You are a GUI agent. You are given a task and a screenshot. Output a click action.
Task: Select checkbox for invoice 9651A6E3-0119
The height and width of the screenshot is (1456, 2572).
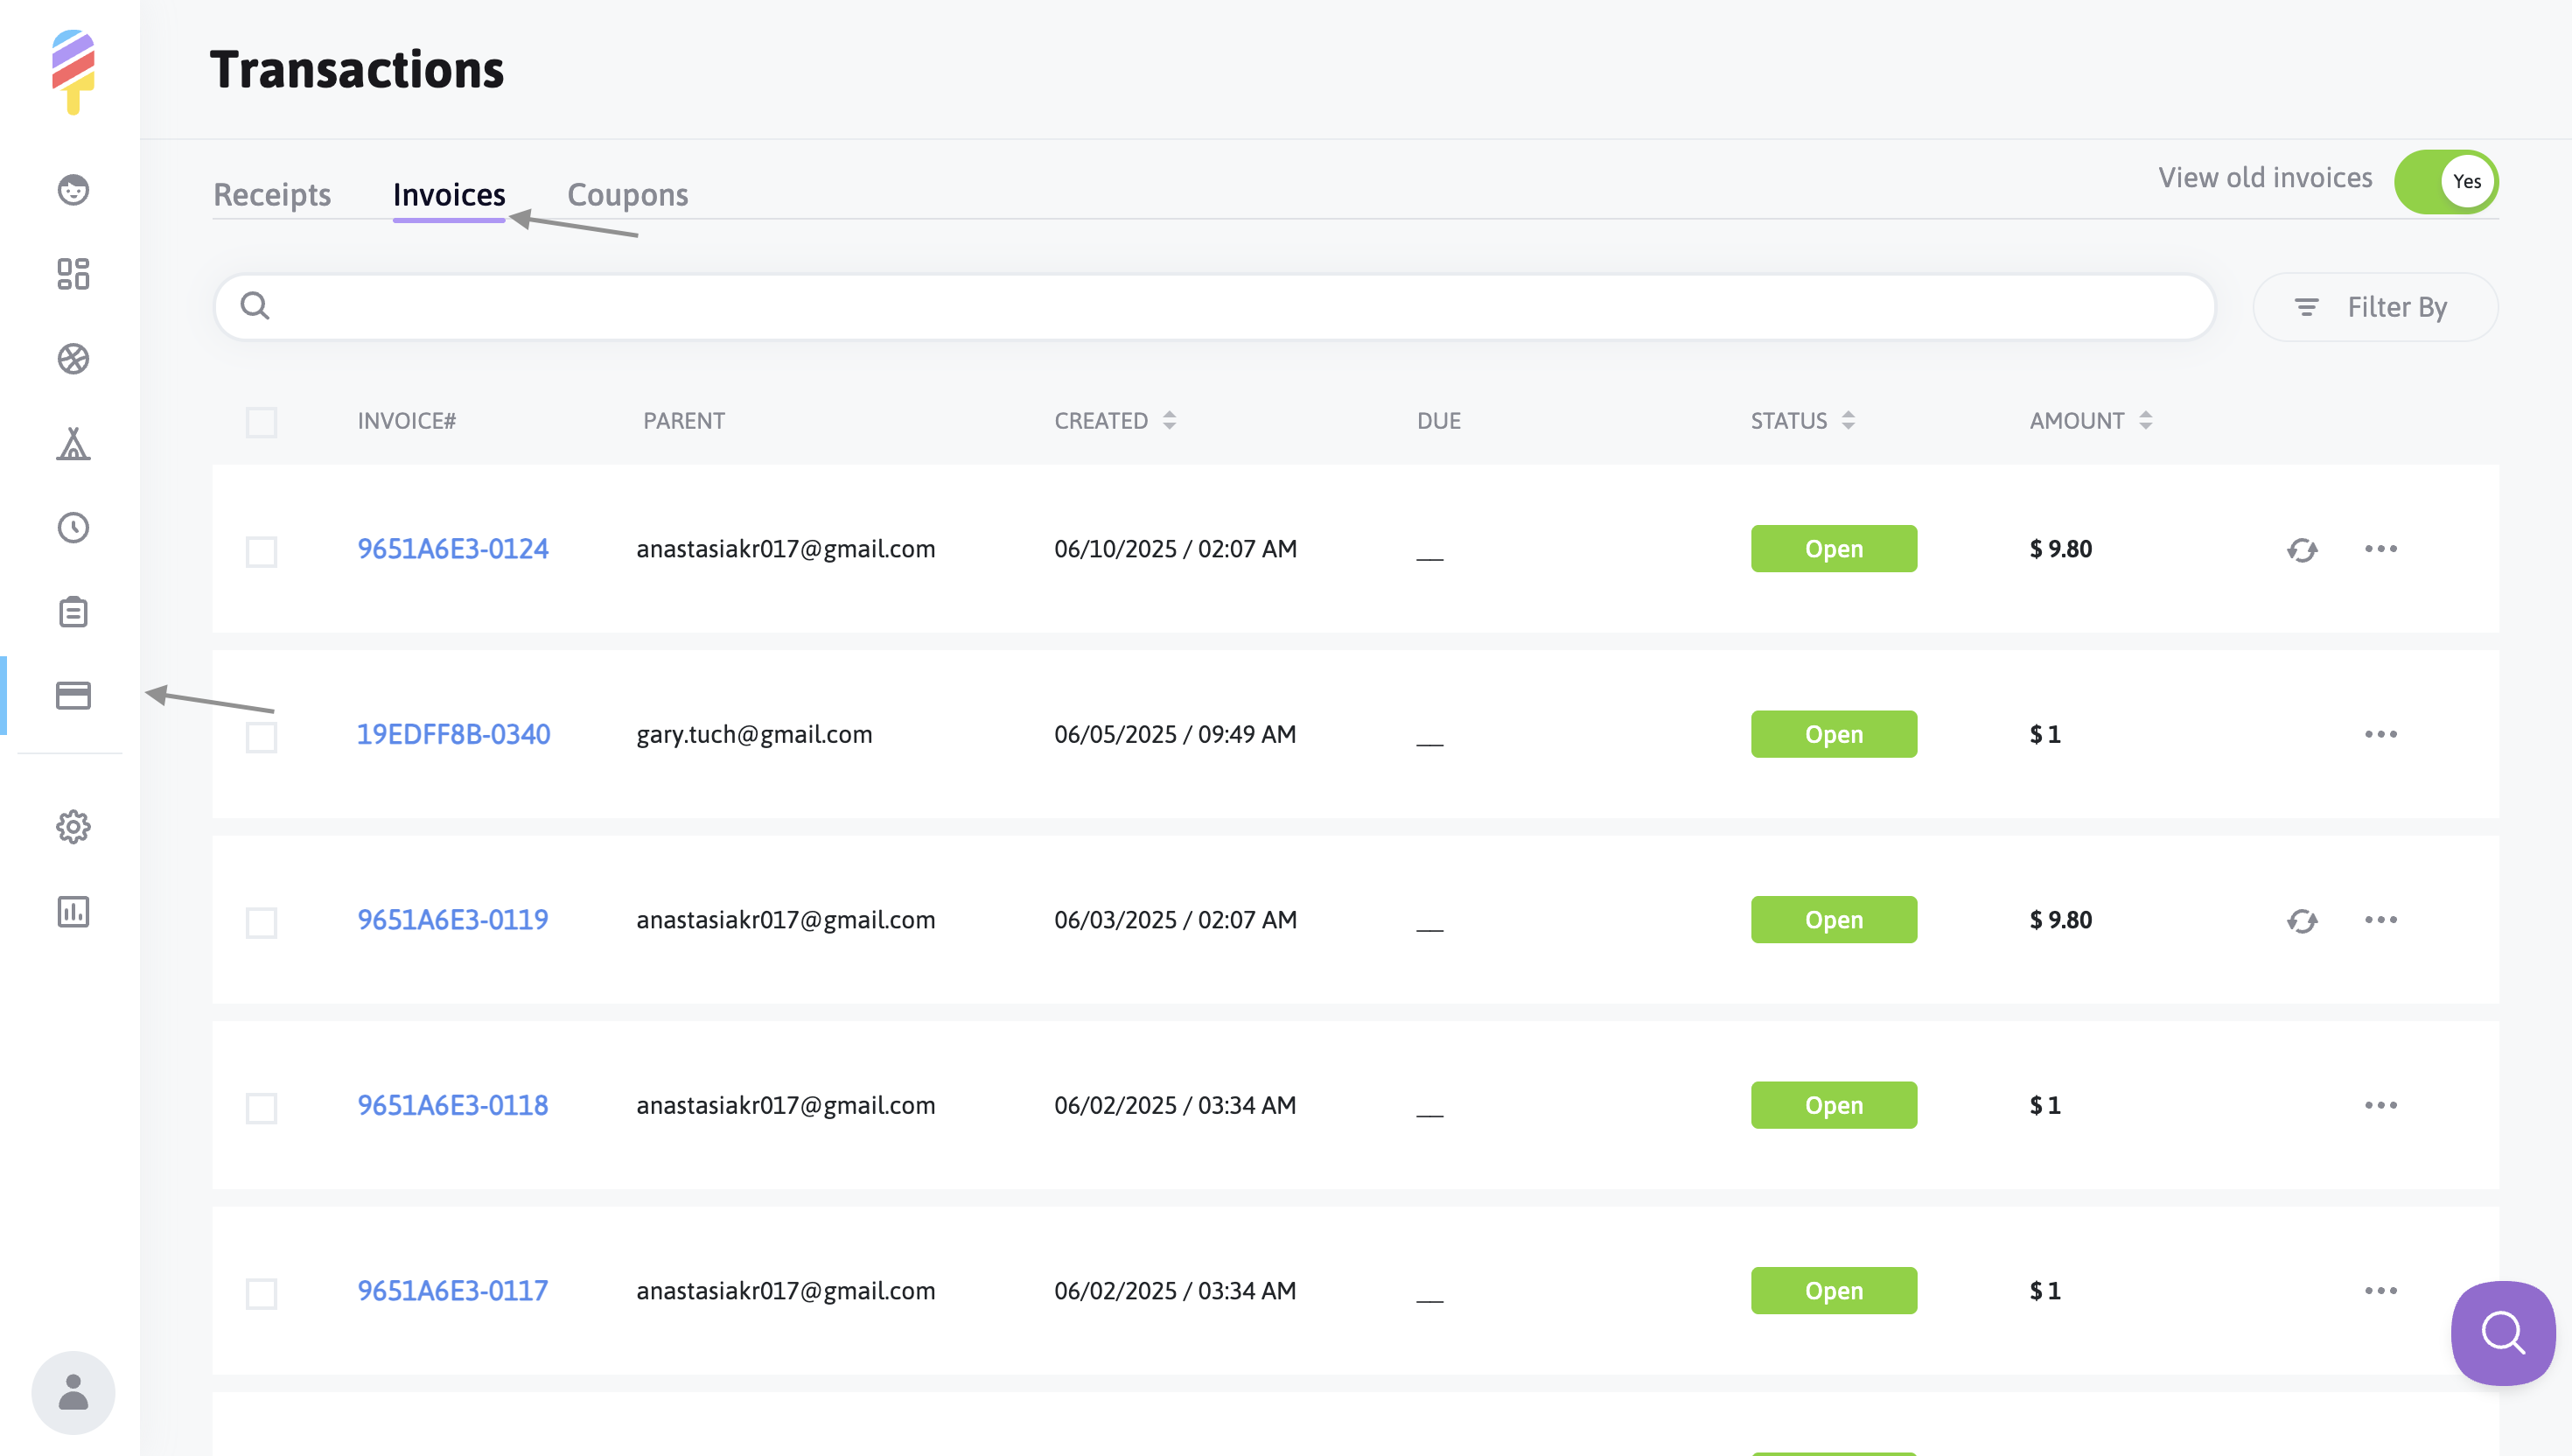click(261, 922)
